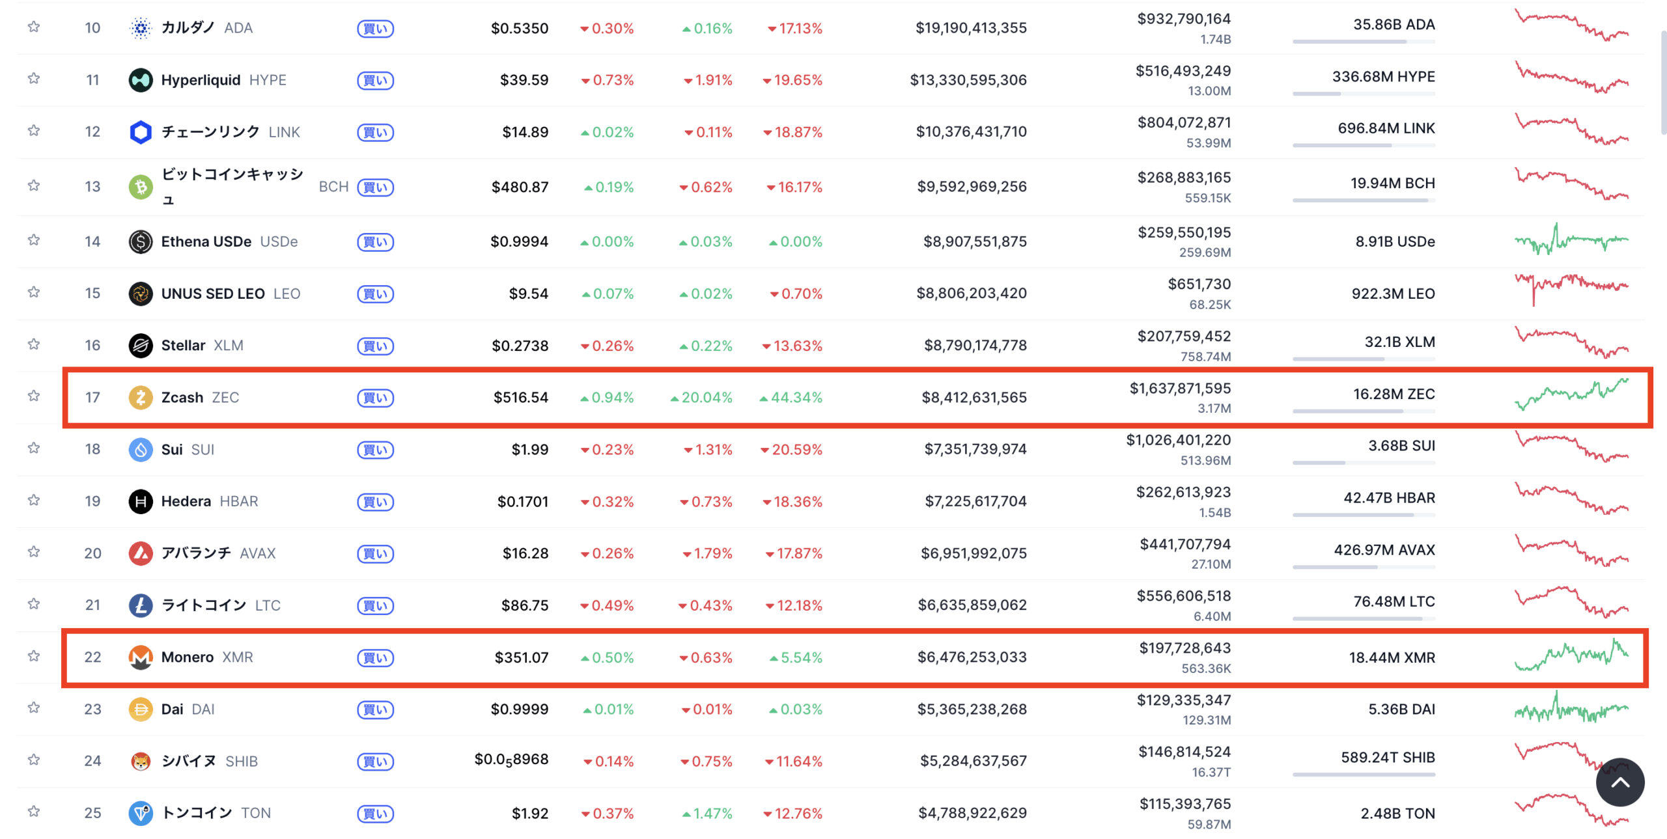Click the Hyperliquid coin logo

coord(140,80)
